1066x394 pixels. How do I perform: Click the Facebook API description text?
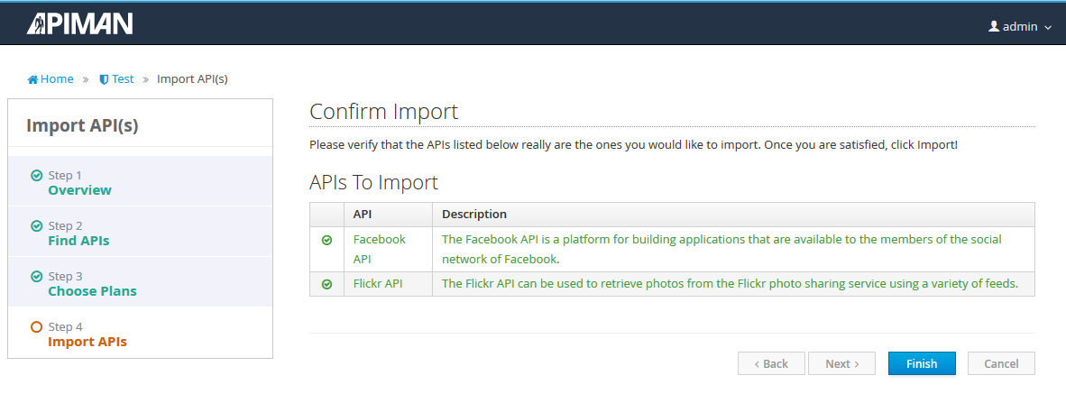(721, 250)
